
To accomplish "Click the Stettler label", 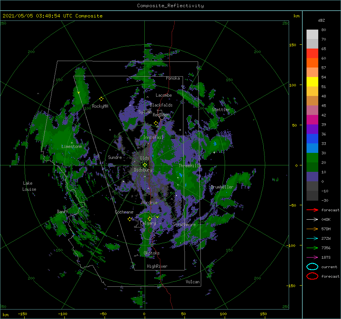I will point(221,110).
